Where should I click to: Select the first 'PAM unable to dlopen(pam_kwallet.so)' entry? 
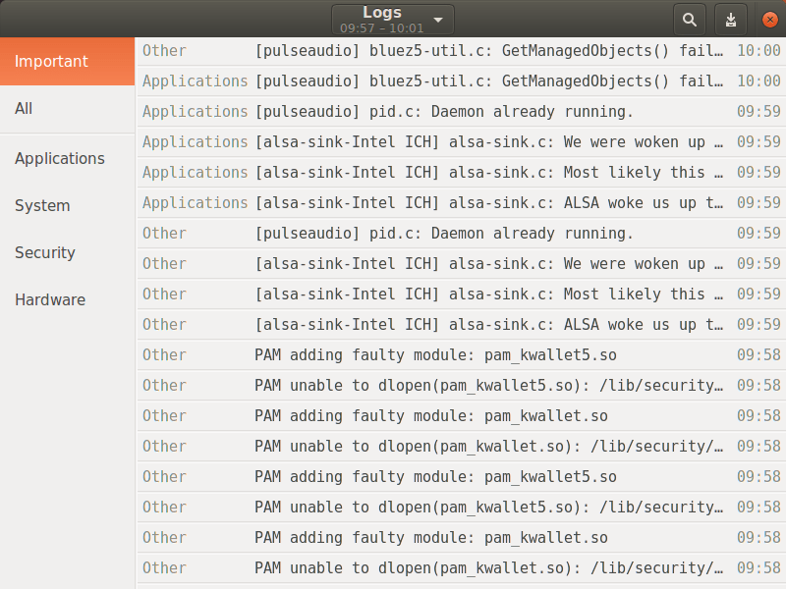point(462,447)
